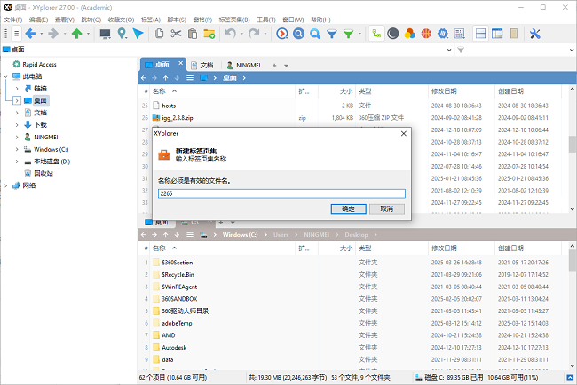Click the green funnel filter icon

coord(348,34)
